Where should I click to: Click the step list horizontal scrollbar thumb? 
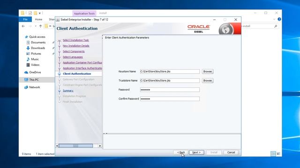(76, 146)
